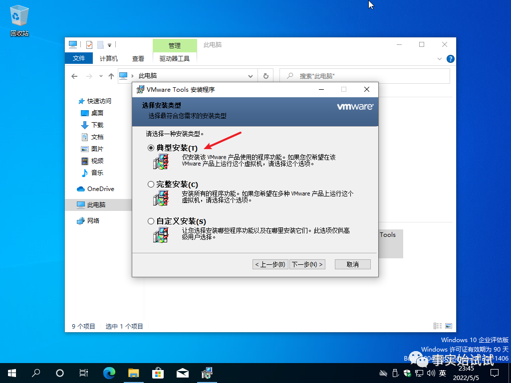Open Mail app from taskbar

click(x=183, y=373)
